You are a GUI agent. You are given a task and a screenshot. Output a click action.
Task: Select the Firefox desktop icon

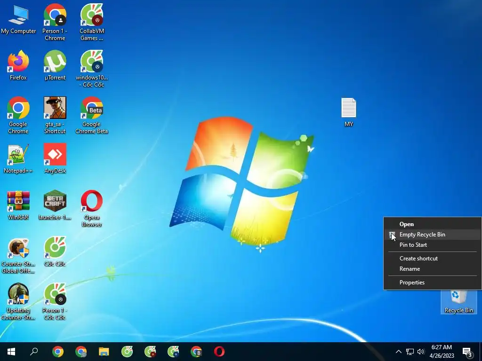(x=18, y=66)
